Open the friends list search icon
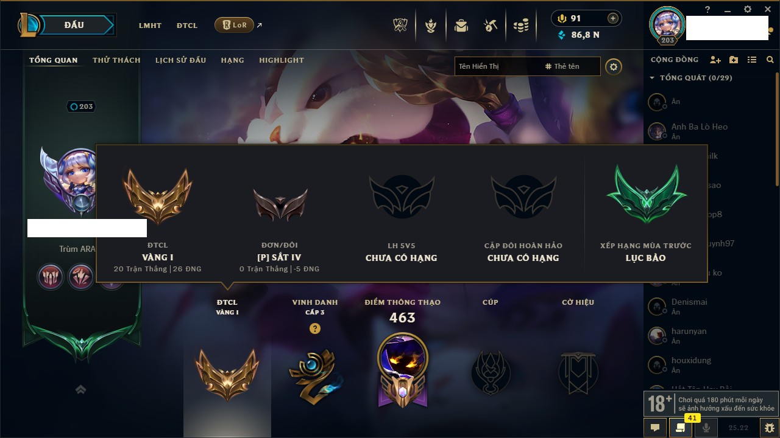 point(770,60)
